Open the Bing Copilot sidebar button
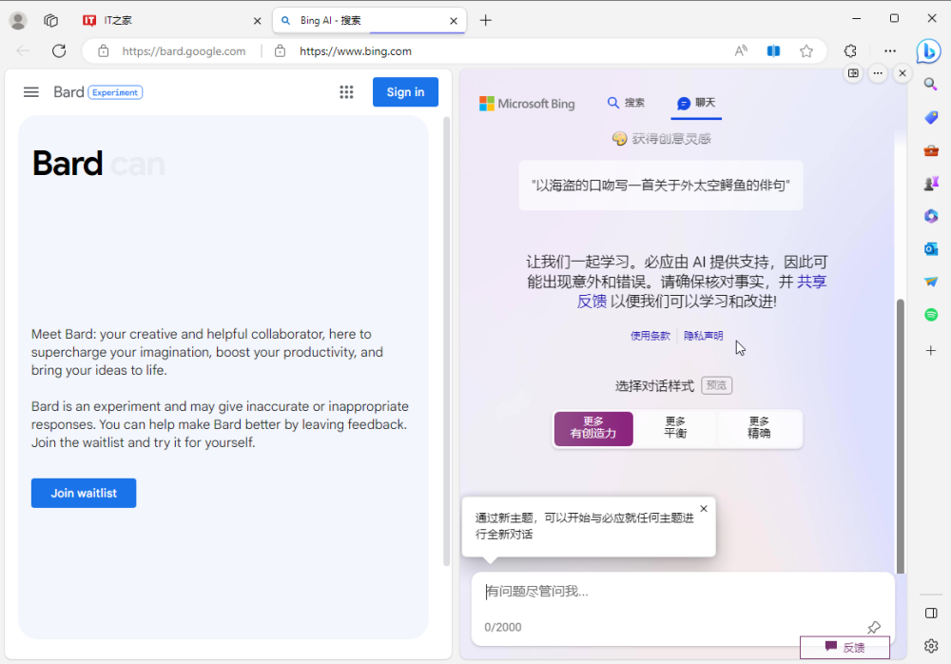The height and width of the screenshot is (664, 951). pos(928,51)
